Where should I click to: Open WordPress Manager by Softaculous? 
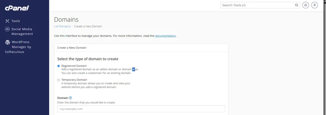tap(18, 47)
